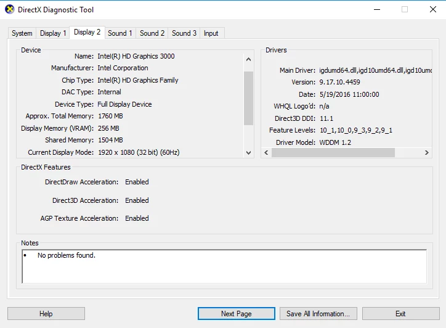Click 'Full Display Device' value
This screenshot has width=446, height=328.
124,104
